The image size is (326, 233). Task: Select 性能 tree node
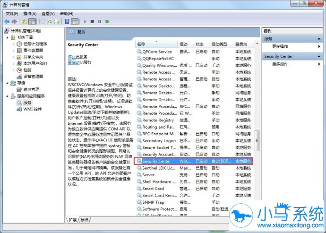(x=27, y=70)
